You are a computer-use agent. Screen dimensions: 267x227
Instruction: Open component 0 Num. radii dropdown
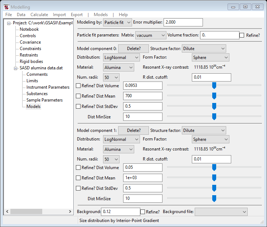click(x=111, y=78)
